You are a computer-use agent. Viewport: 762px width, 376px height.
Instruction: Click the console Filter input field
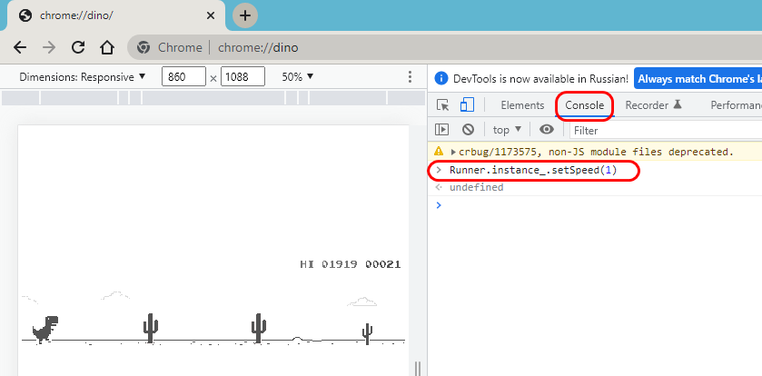666,130
